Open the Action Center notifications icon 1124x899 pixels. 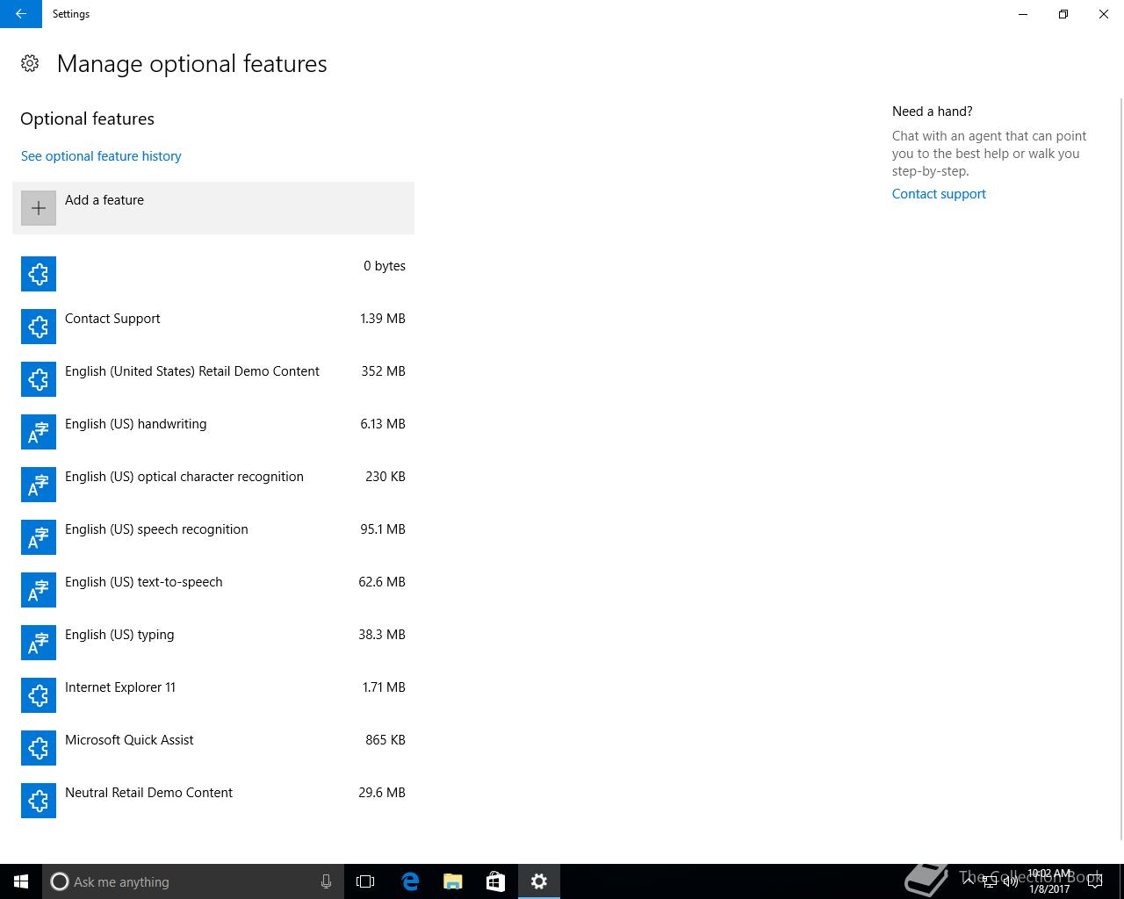(x=1095, y=881)
